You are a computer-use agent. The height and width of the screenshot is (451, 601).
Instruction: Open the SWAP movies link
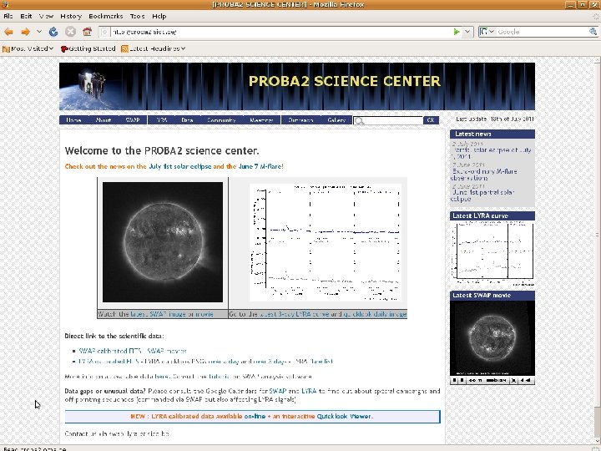167,351
